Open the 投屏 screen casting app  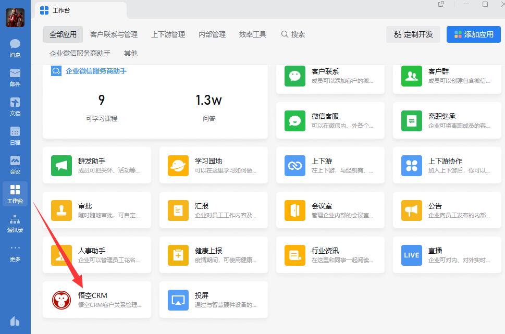178,300
